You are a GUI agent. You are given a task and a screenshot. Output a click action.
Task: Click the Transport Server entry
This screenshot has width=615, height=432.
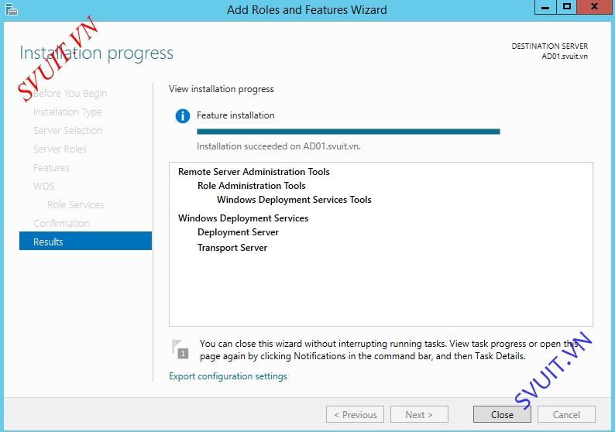pos(232,248)
